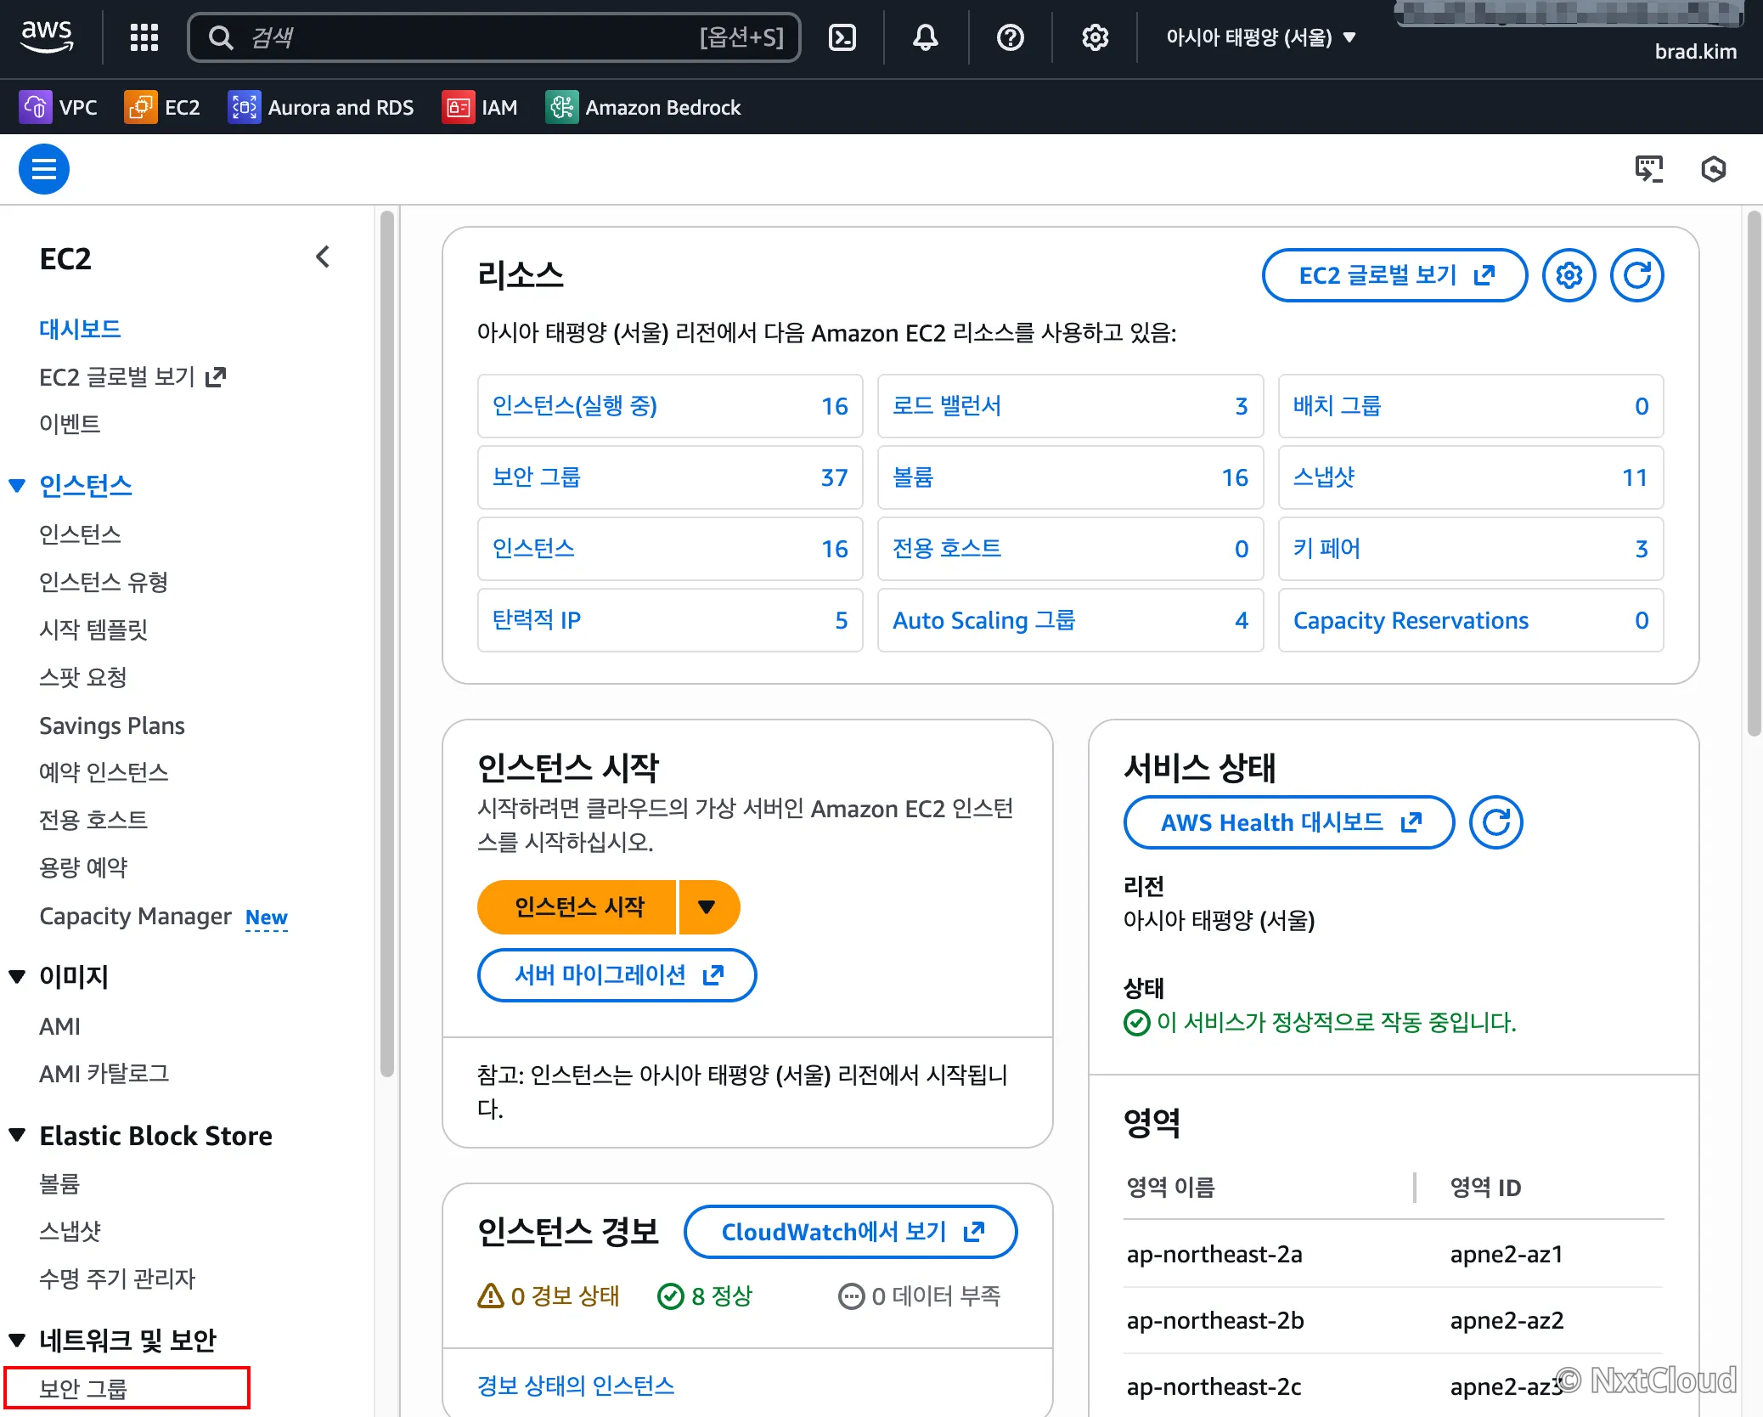This screenshot has width=1763, height=1417.
Task: Open 용량 예약 in the sidebar
Action: [x=83, y=867]
